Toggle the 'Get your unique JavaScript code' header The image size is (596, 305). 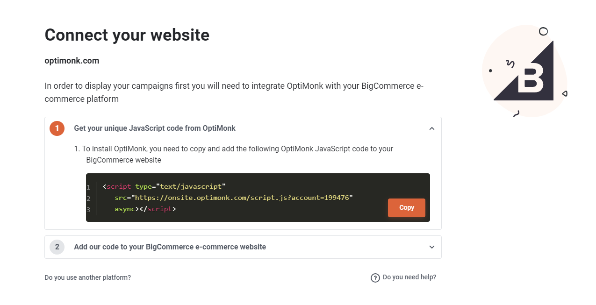pos(155,128)
